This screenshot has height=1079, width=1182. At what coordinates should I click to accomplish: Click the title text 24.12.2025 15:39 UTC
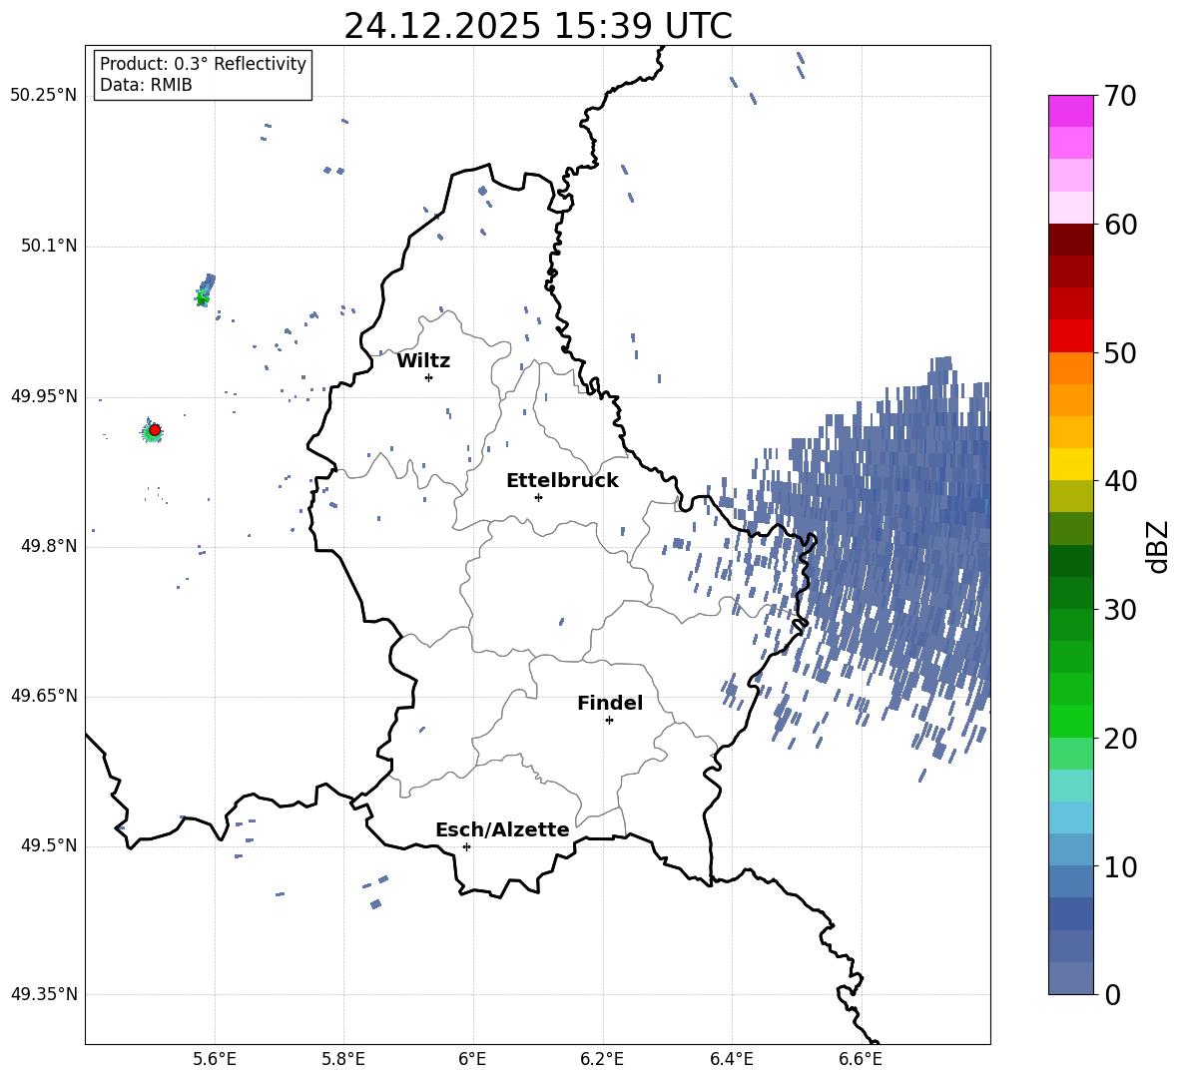[537, 26]
